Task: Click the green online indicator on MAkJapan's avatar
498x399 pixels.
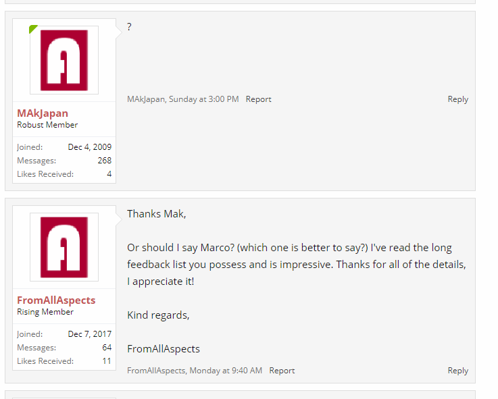Action: [x=33, y=29]
